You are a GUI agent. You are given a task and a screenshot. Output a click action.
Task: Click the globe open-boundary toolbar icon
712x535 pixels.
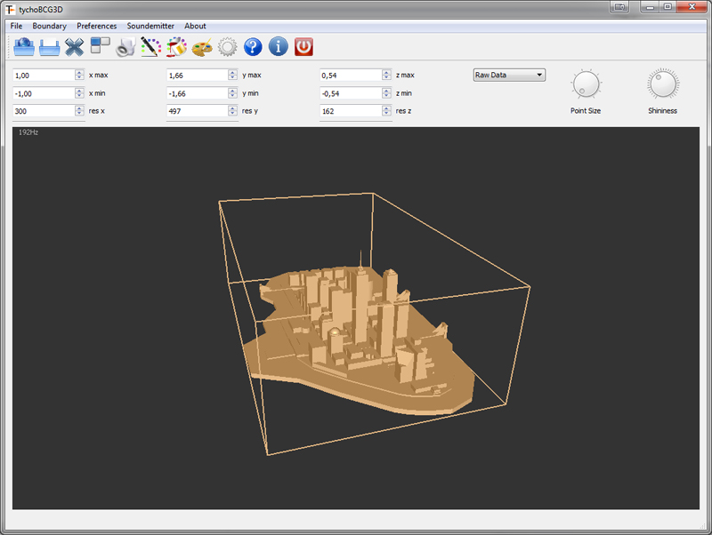(23, 47)
